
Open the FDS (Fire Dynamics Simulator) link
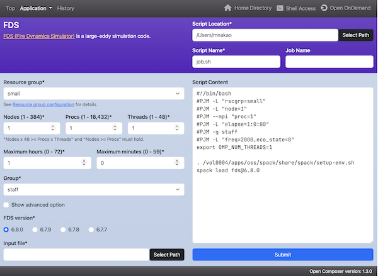pos(39,36)
